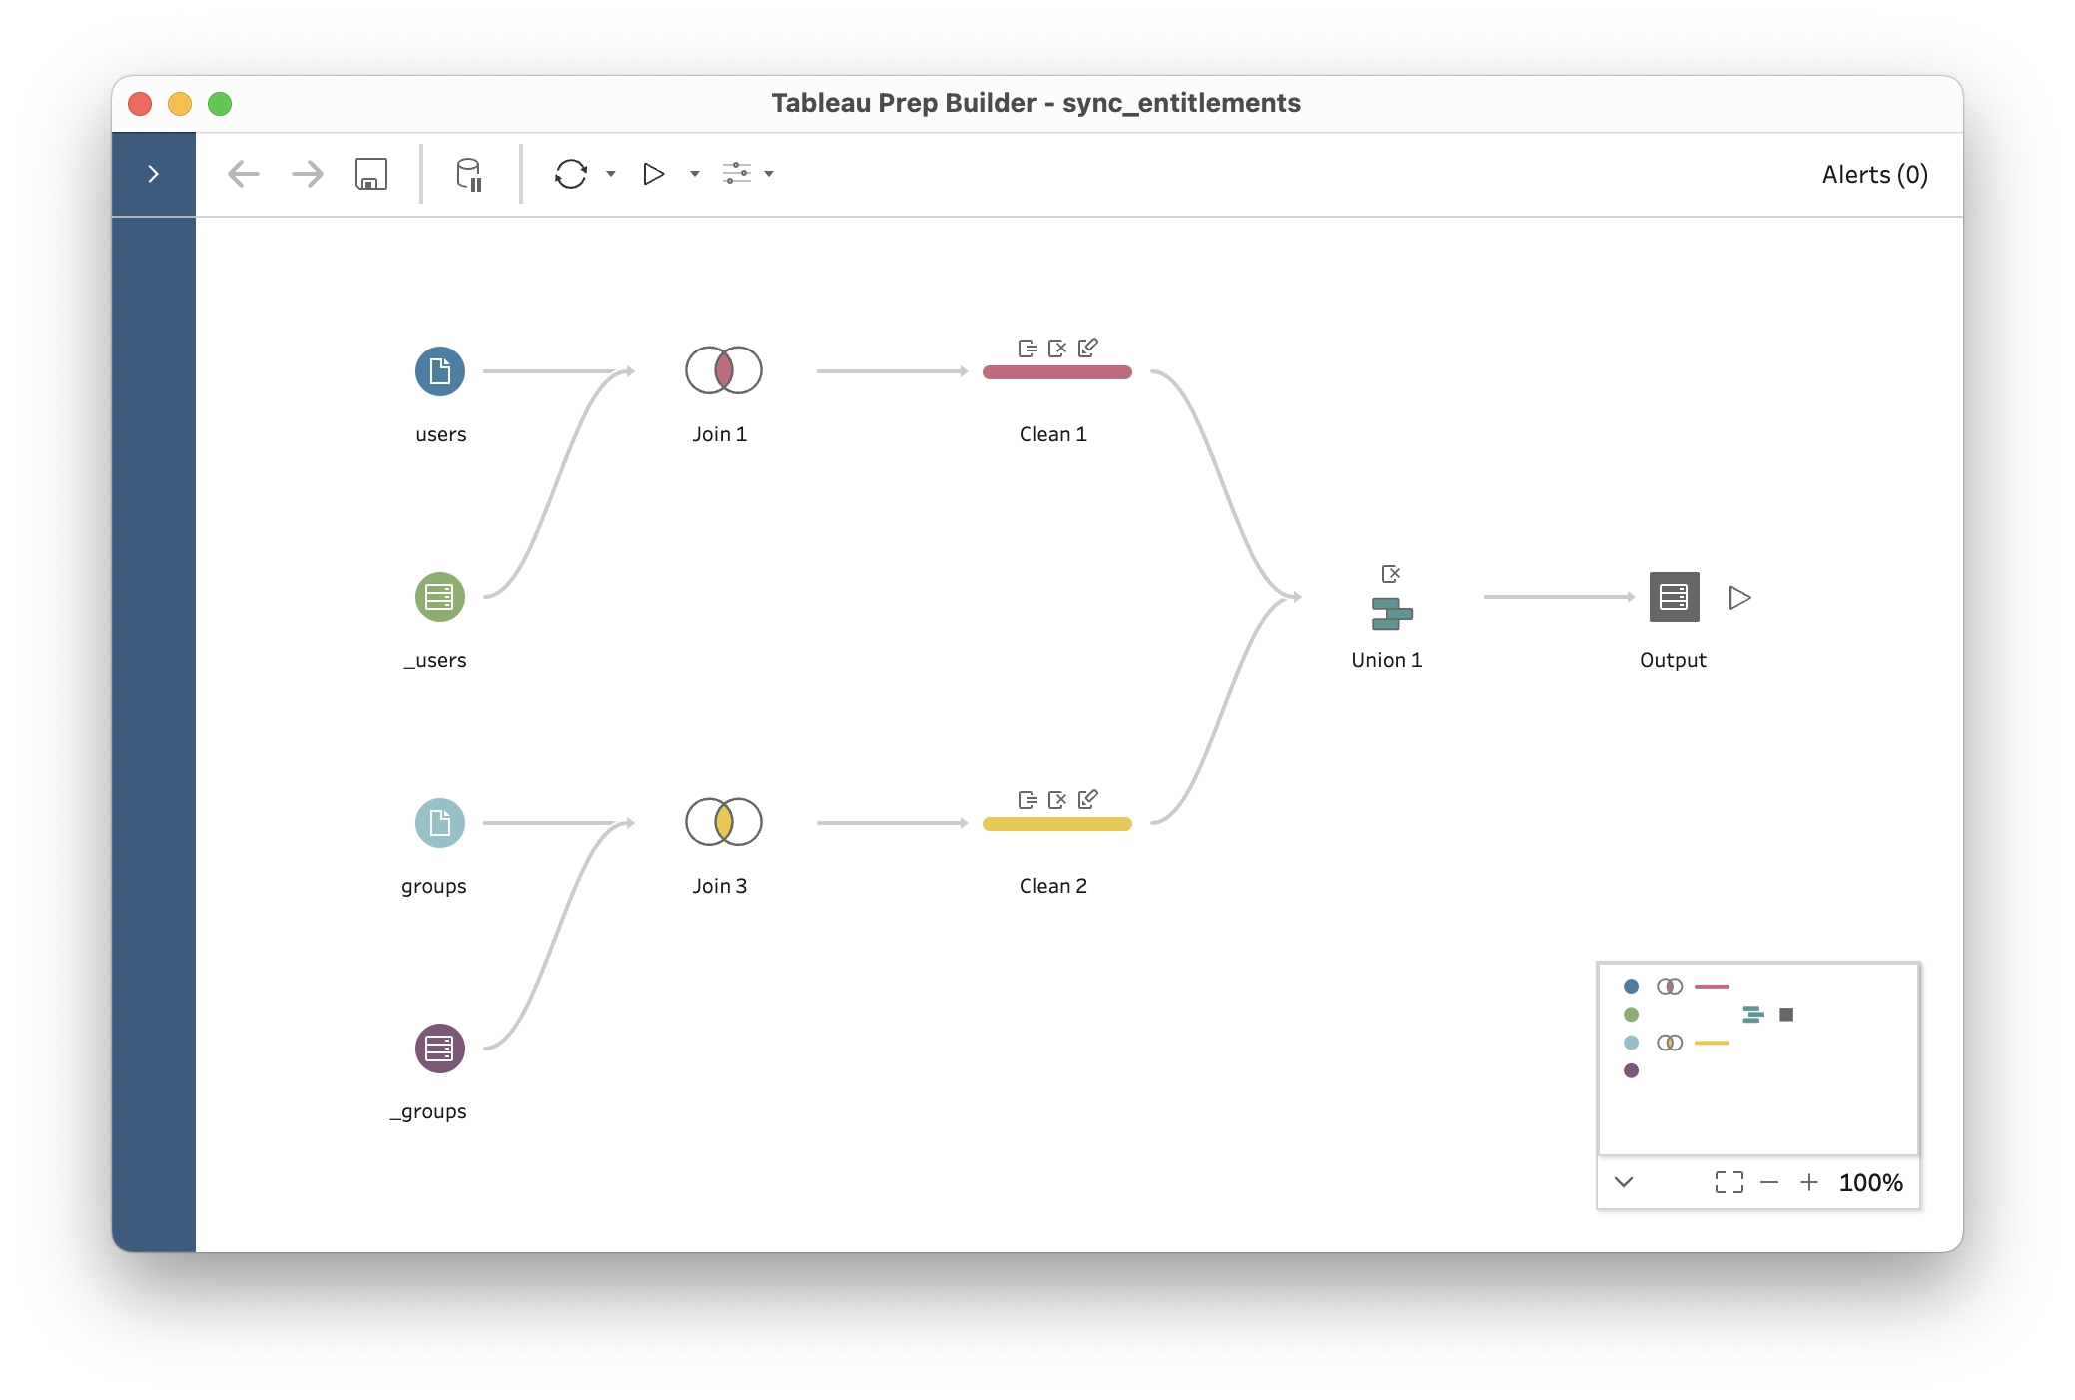Viewport: 2075px width, 1400px height.
Task: Click the refresh data icon
Action: coord(571,174)
